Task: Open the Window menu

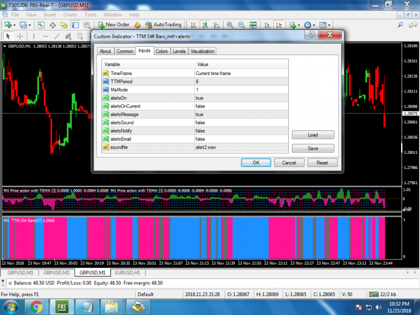Action: click(x=112, y=15)
